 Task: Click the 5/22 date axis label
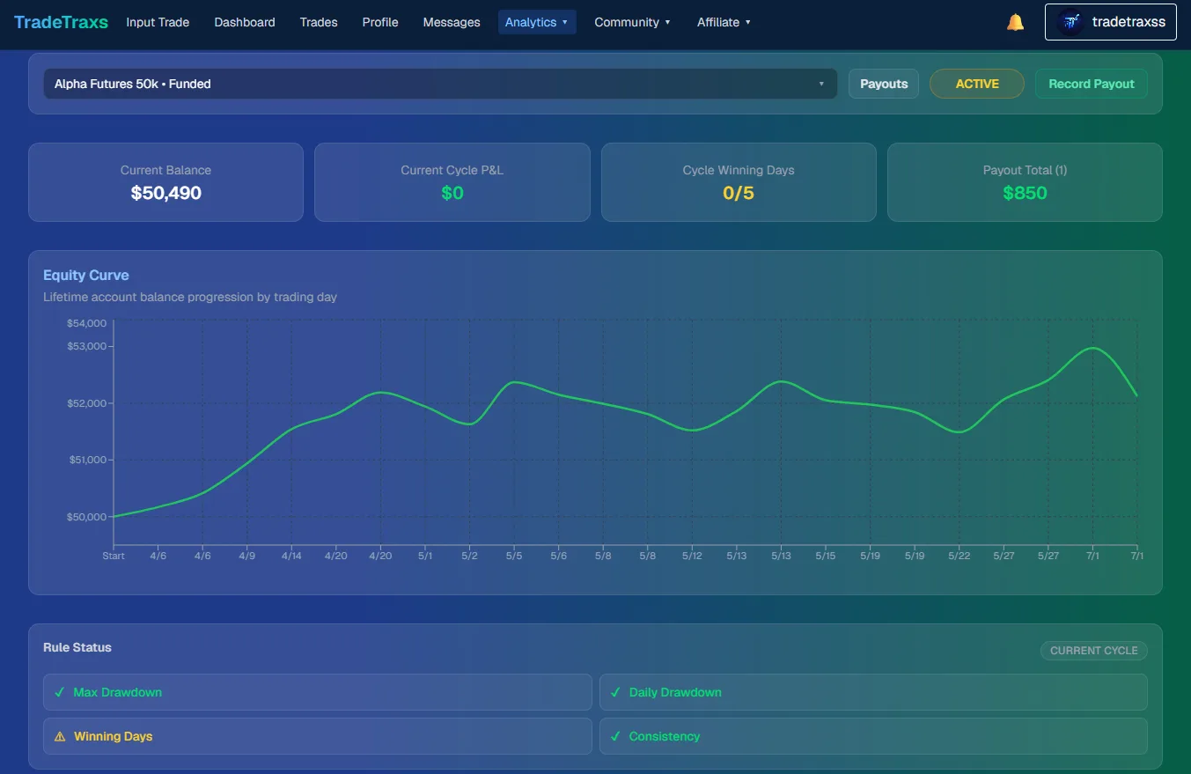pos(959,556)
